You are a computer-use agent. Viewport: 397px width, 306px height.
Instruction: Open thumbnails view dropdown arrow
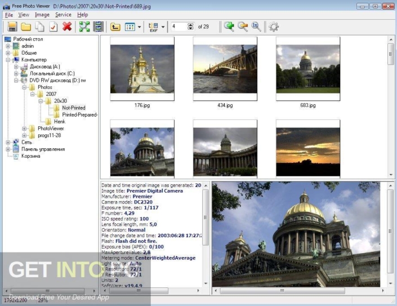click(x=139, y=27)
